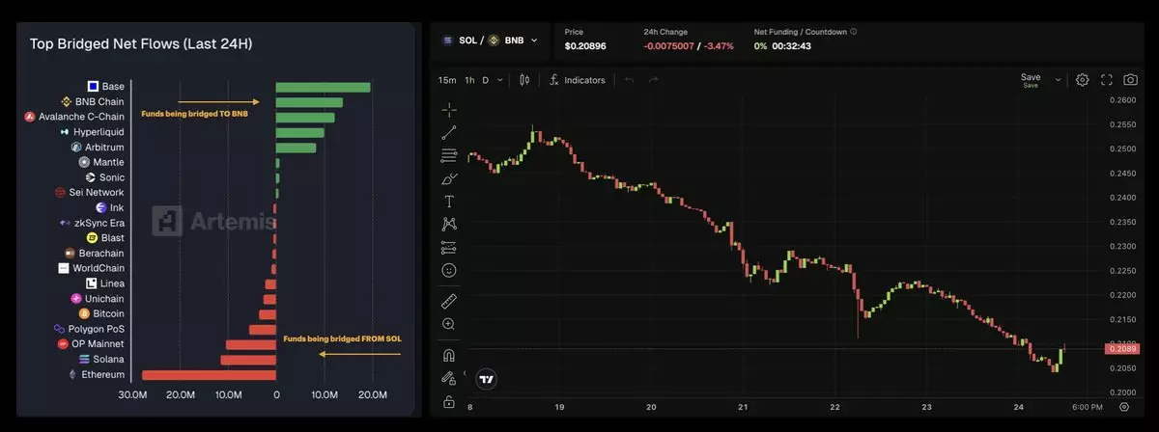This screenshot has height=432, width=1159.
Task: Toggle magnet mode for drawings
Action: (449, 355)
